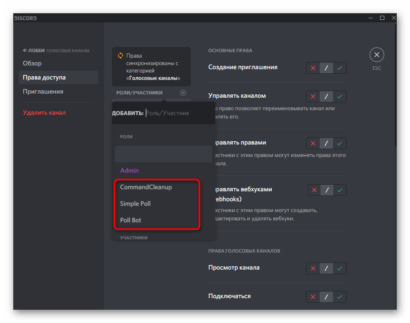Click the ESC close settings circle icon
410x323 pixels.
click(376, 55)
